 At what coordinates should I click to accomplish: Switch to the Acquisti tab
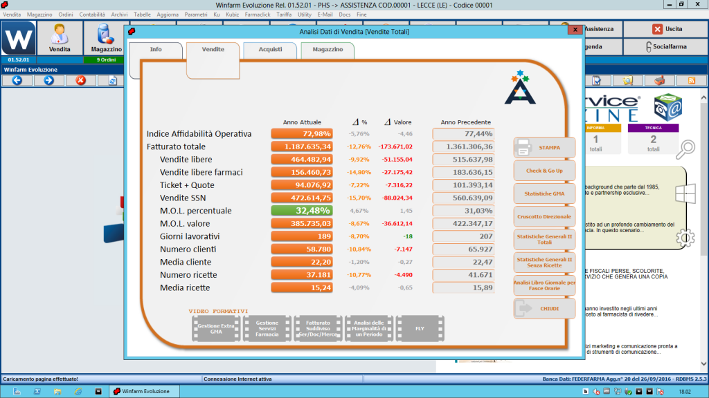pos(271,50)
